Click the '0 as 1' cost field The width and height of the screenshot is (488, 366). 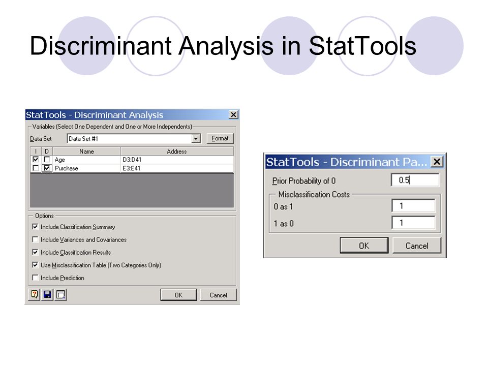413,206
